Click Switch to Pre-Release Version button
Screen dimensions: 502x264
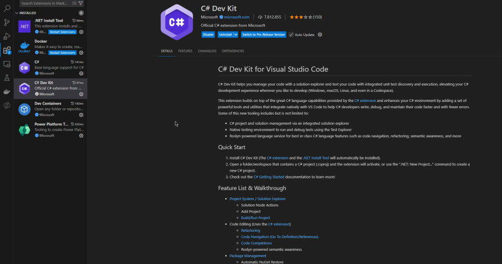pos(264,35)
